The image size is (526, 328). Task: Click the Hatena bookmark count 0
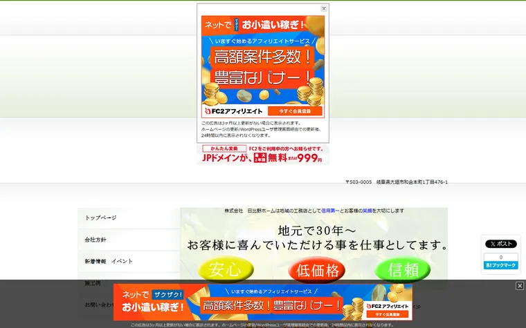point(501,258)
